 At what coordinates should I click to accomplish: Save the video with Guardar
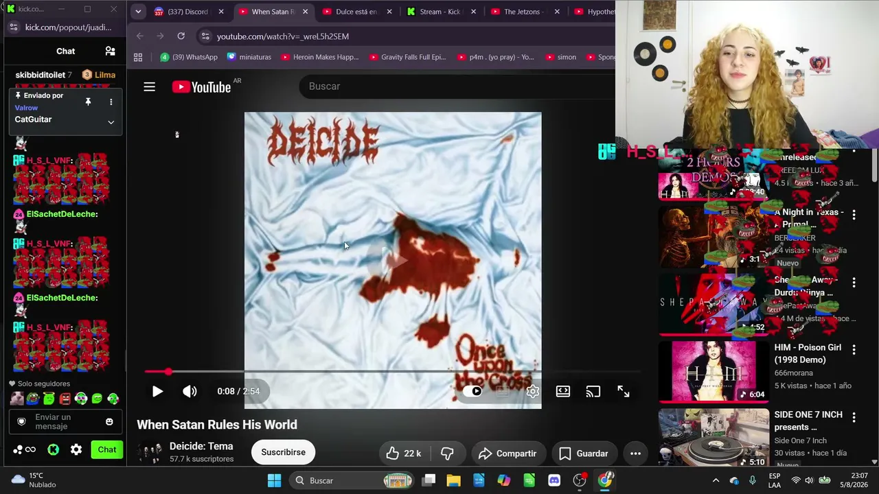tap(584, 454)
